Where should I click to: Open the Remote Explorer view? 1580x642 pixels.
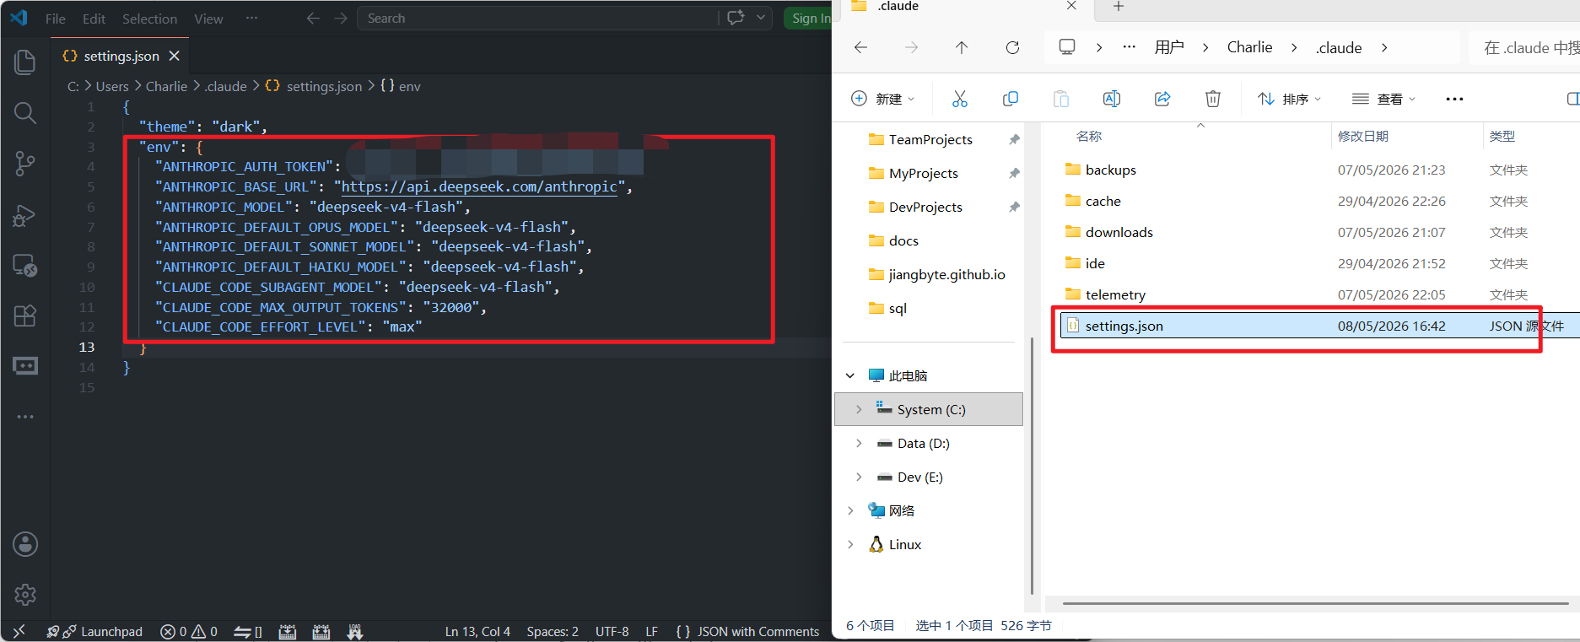click(25, 266)
